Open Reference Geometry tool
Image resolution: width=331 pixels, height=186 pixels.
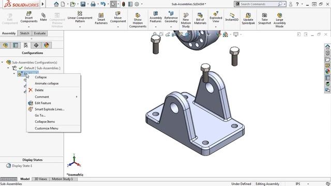[171, 17]
